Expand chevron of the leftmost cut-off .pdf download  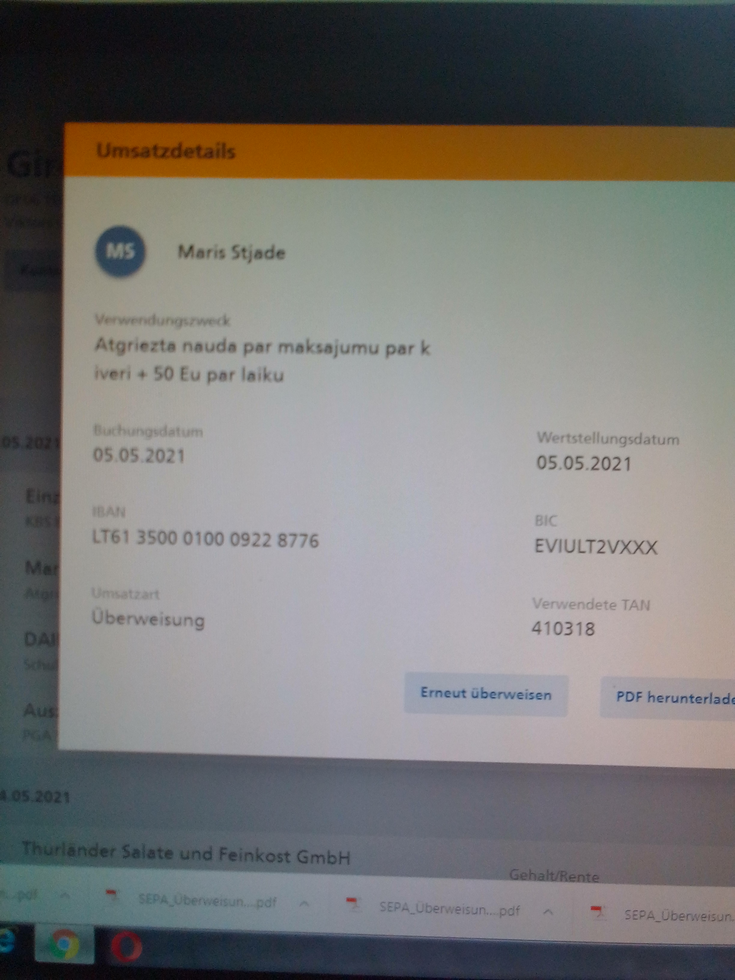(65, 895)
